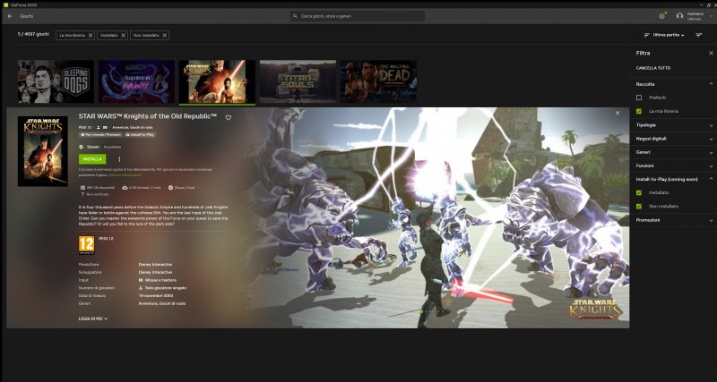This screenshot has width=717, height=382.
Task: Close the game details panel
Action: (x=617, y=113)
